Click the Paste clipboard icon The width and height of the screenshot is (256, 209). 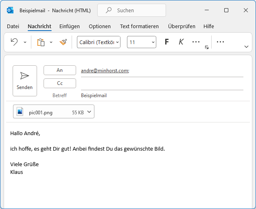[41, 42]
